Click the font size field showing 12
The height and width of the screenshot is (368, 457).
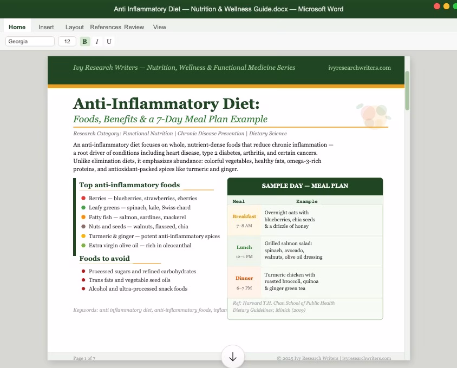point(67,41)
